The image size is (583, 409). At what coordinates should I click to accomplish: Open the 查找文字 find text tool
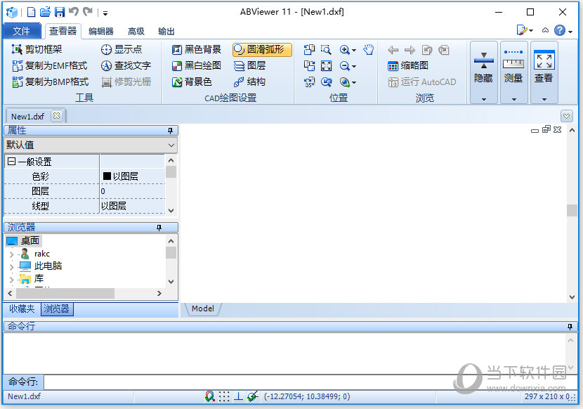click(x=126, y=65)
